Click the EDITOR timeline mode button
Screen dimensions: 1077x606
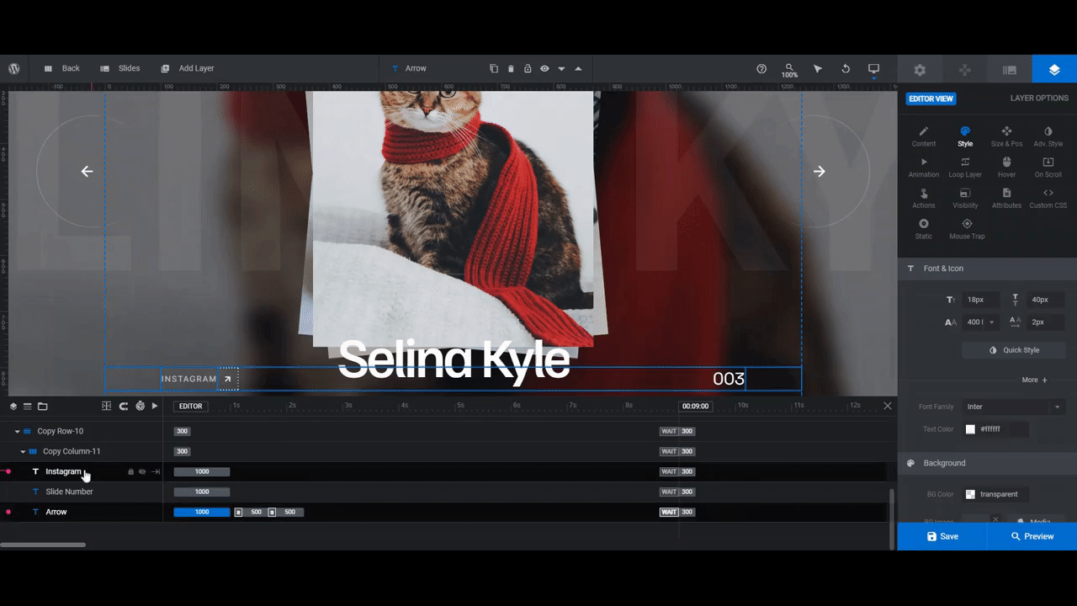click(191, 406)
